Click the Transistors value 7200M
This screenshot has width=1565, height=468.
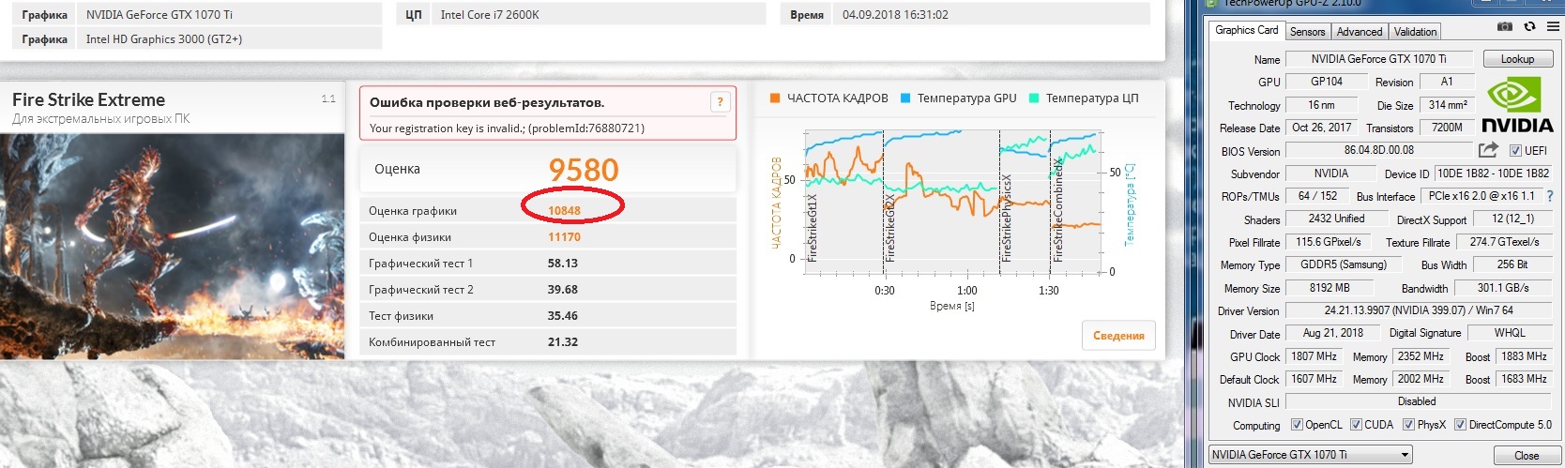[1447, 128]
